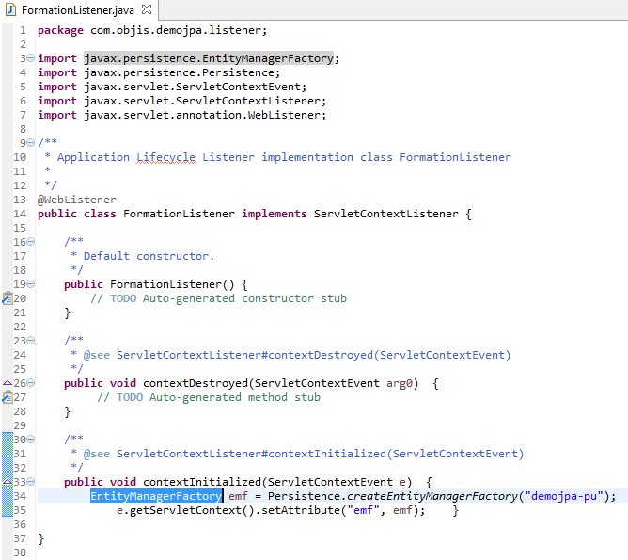Collapse the Javadoc comment at line 30
Image resolution: width=628 pixels, height=560 pixels.
31,440
